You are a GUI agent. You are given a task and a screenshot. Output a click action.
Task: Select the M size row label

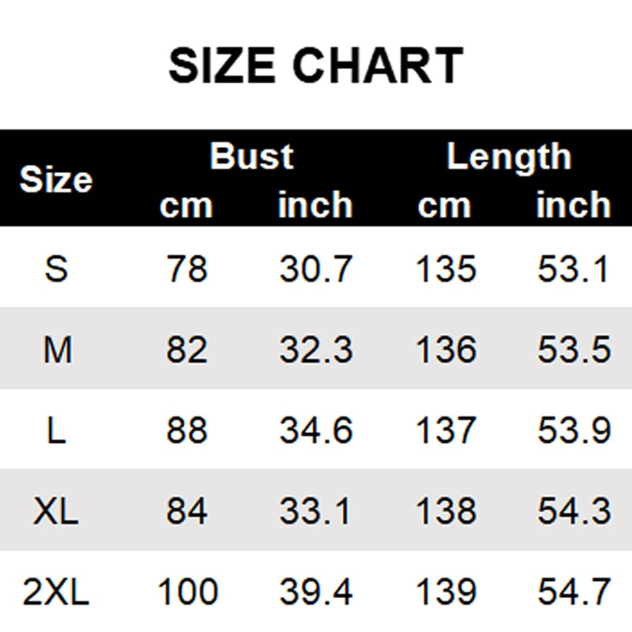(x=57, y=350)
